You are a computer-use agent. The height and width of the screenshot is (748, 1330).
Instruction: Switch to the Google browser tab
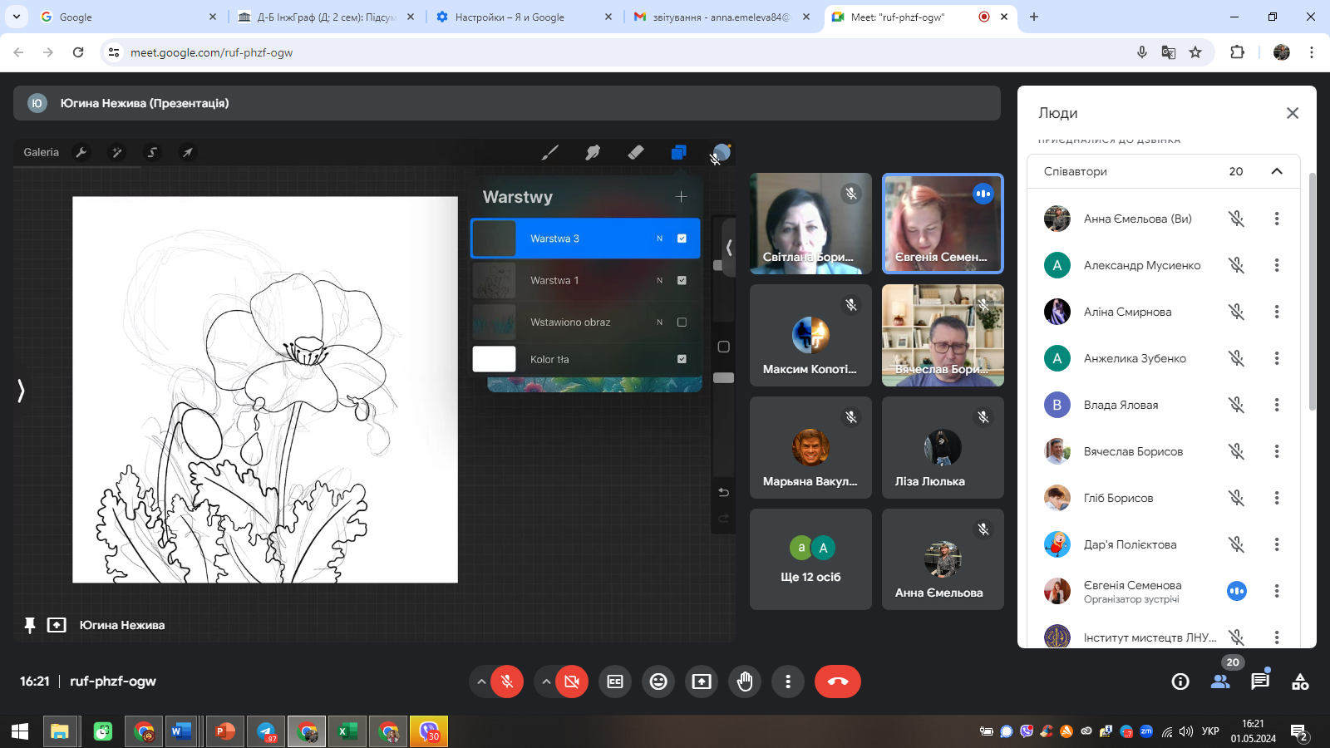(126, 17)
